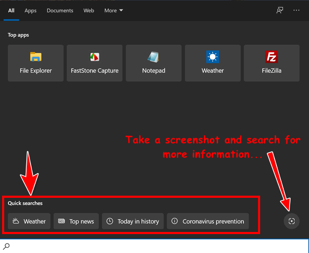Open the feedback icon in header
This screenshot has height=253, width=309.
pyautogui.click(x=280, y=10)
